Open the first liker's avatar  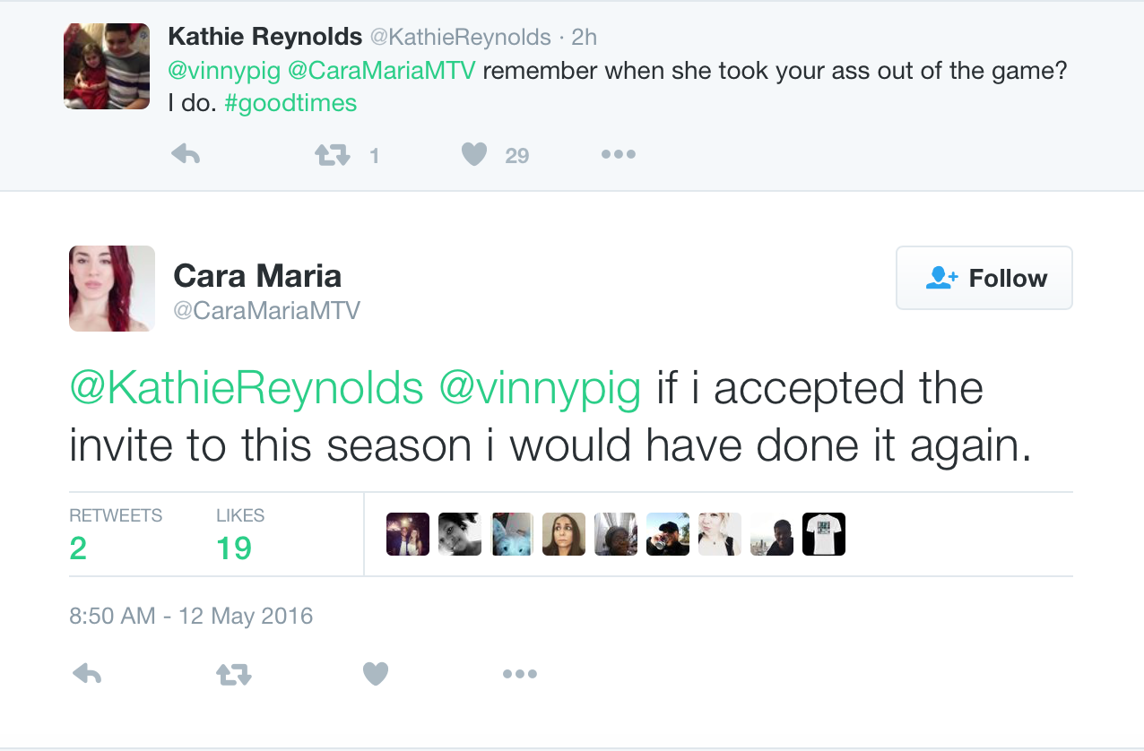[x=408, y=534]
